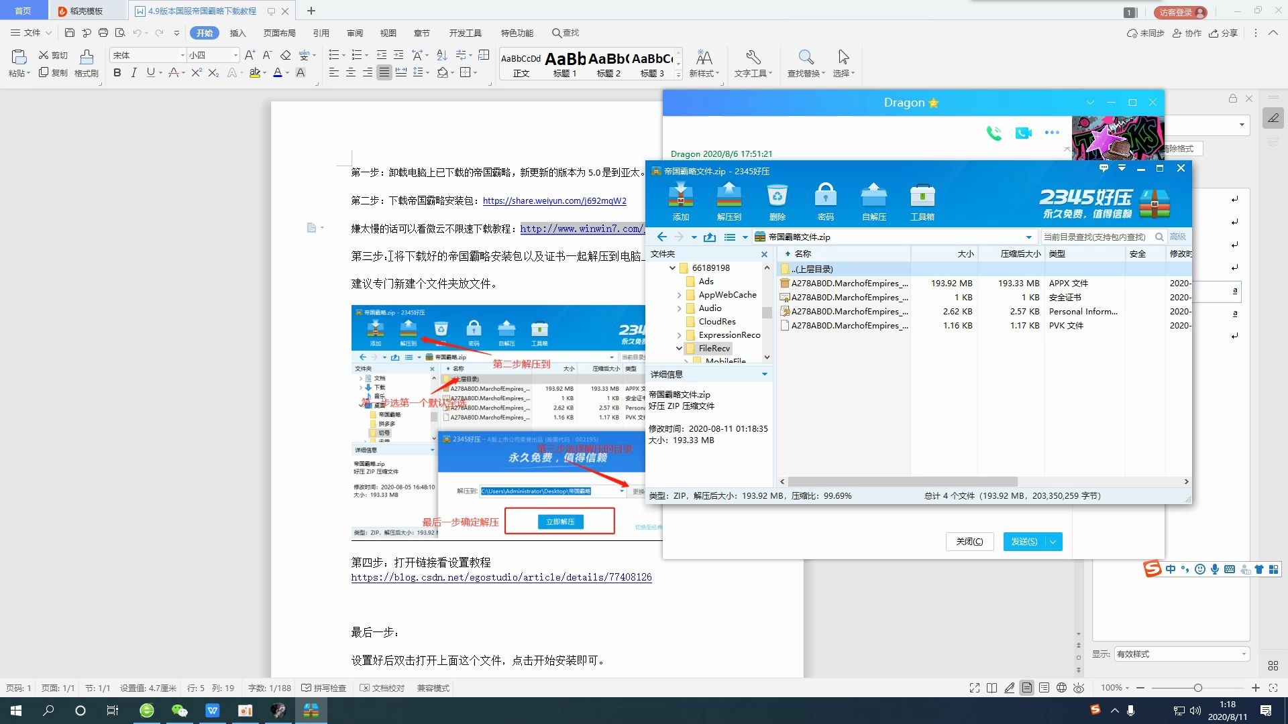Click the search magnifier in 2345好压 search box
The image size is (1288, 724).
point(1159,237)
